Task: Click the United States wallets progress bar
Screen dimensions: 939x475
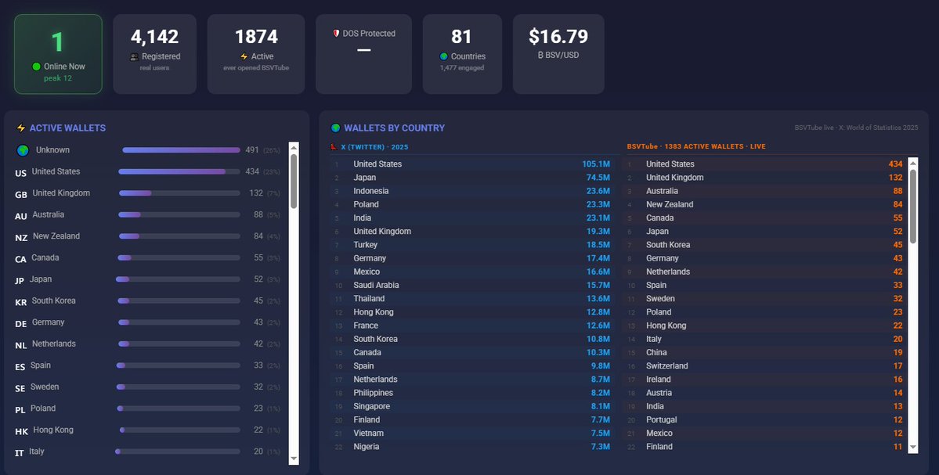Action: [x=179, y=171]
